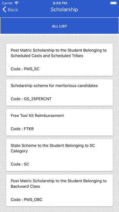The image size is (119, 212).
Task: Tap the Backward Class title line
Action: coord(25,186)
